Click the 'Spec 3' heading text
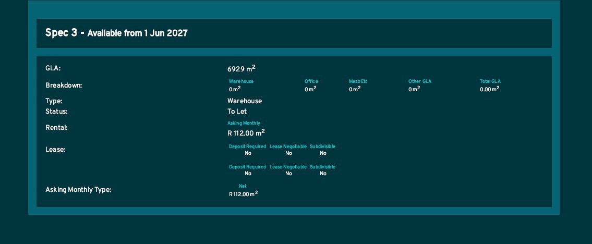 point(61,33)
